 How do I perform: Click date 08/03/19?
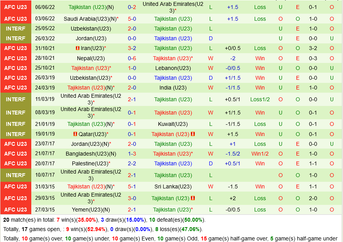point(45,112)
